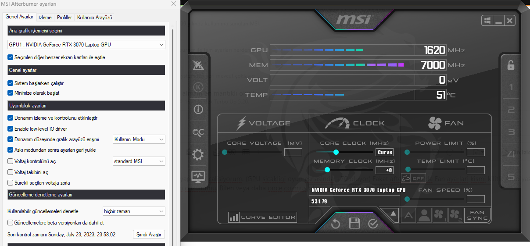
Task: Toggle 'Askı modundan sonra ayarları geri yükle'
Action: [x=11, y=150]
